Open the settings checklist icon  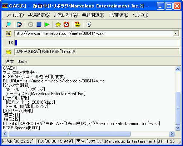pyautogui.click(x=19, y=25)
